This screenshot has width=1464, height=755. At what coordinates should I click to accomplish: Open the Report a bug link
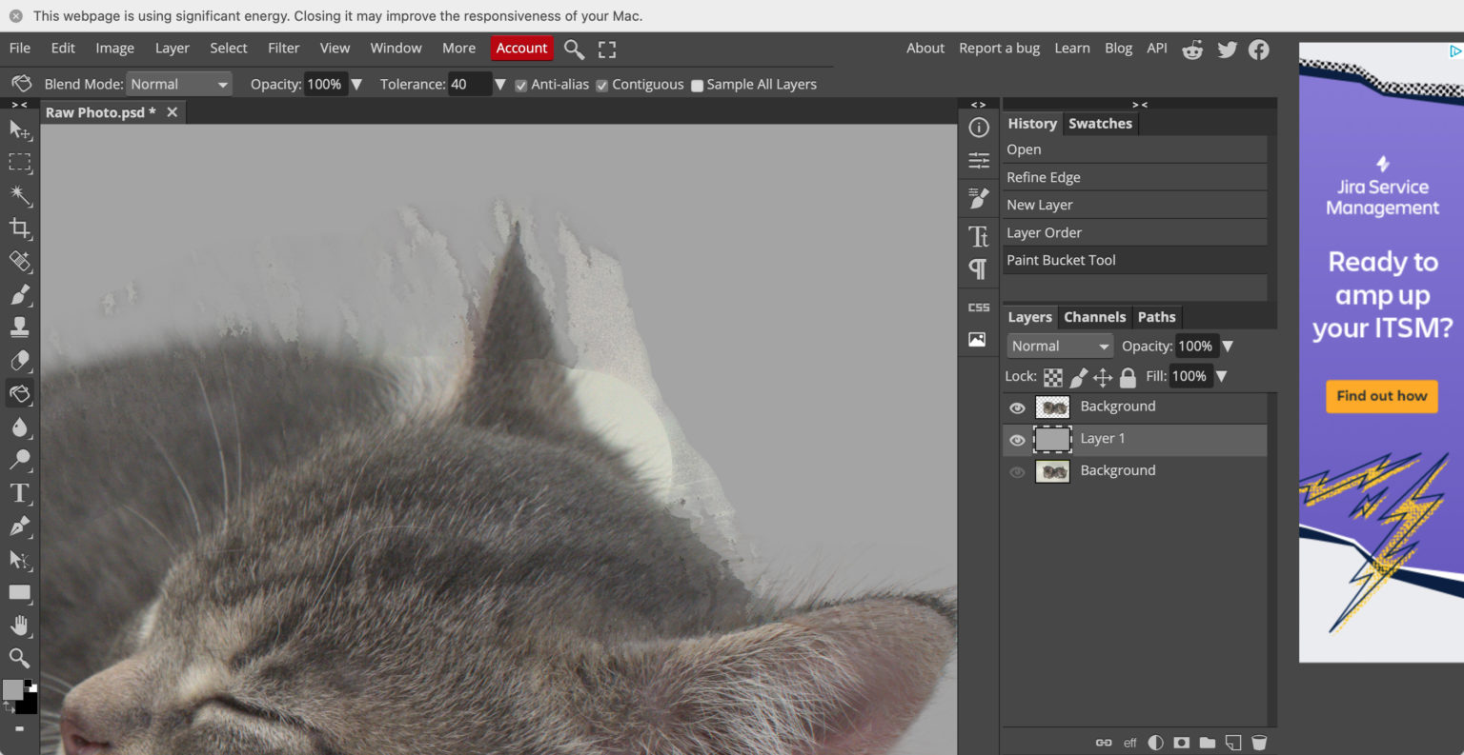tap(999, 48)
